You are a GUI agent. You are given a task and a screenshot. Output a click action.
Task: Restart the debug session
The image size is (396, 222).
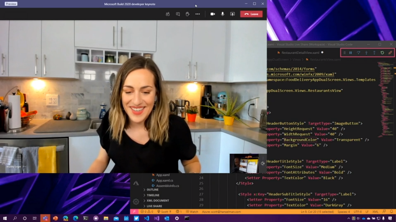tap(382, 53)
